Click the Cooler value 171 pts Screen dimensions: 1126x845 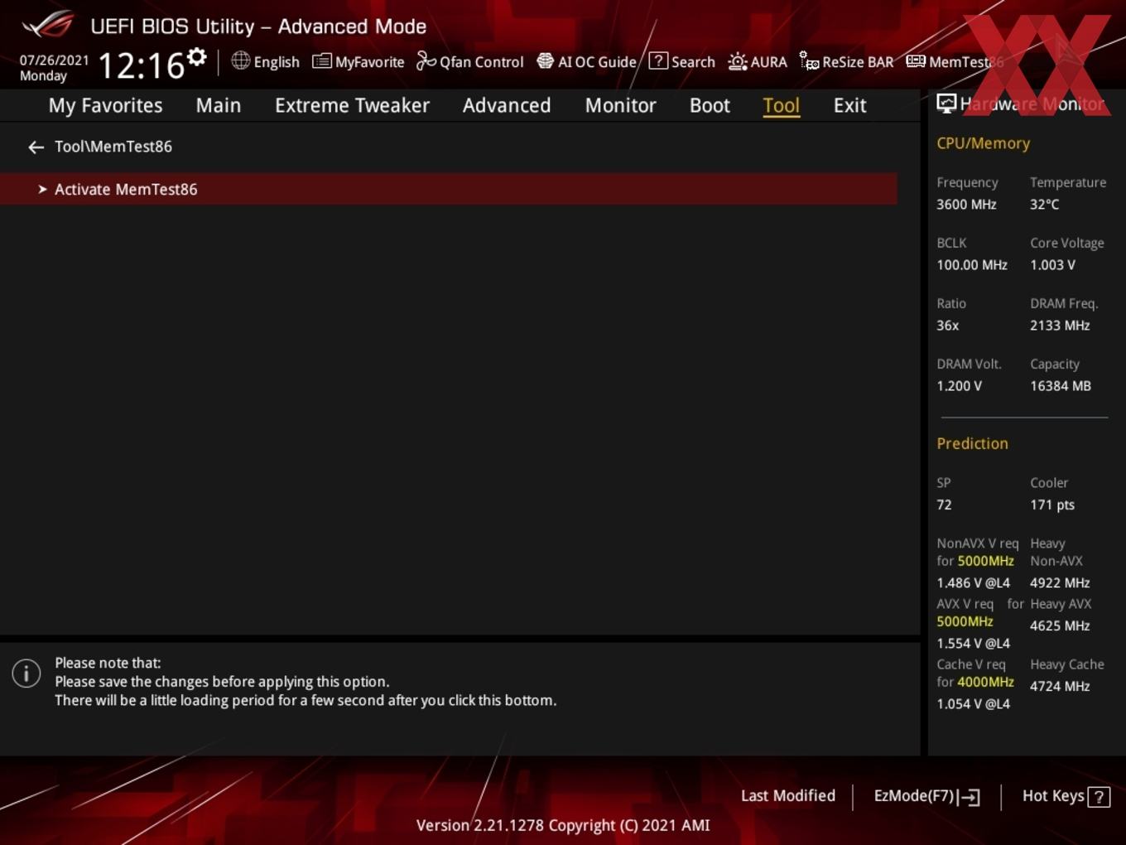pyautogui.click(x=1052, y=505)
